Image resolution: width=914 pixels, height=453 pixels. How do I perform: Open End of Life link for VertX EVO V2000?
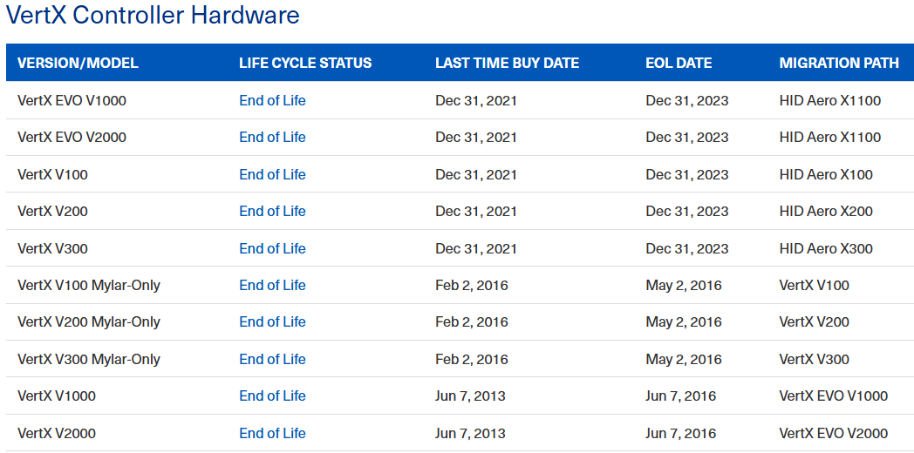click(x=272, y=138)
